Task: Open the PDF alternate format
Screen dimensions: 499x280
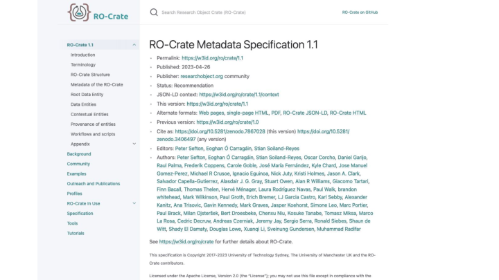Action: (276, 113)
